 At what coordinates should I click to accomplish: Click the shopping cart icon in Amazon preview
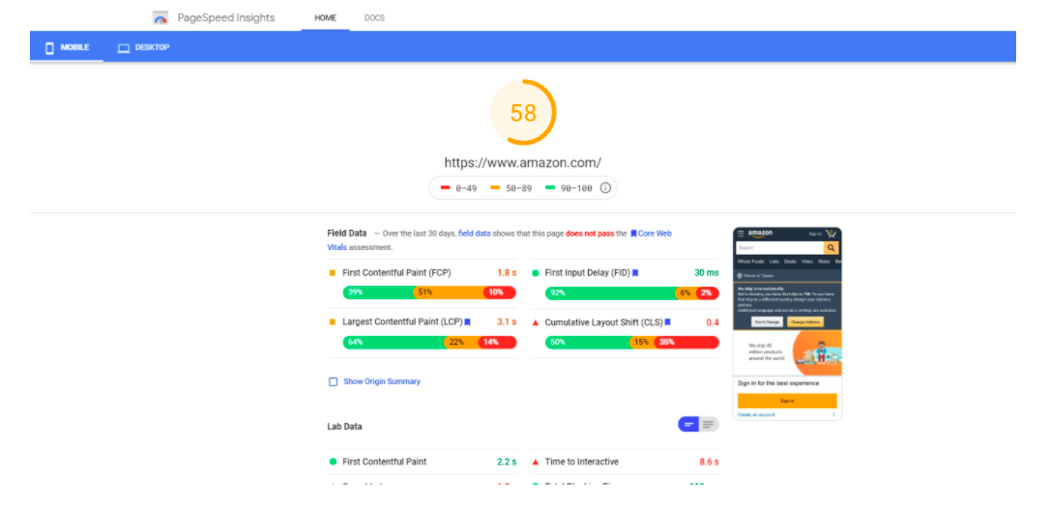[x=831, y=234]
